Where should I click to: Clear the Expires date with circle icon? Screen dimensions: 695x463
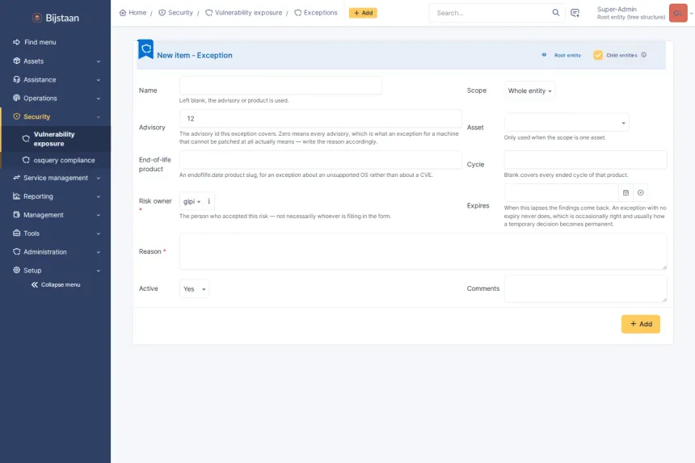click(x=640, y=193)
